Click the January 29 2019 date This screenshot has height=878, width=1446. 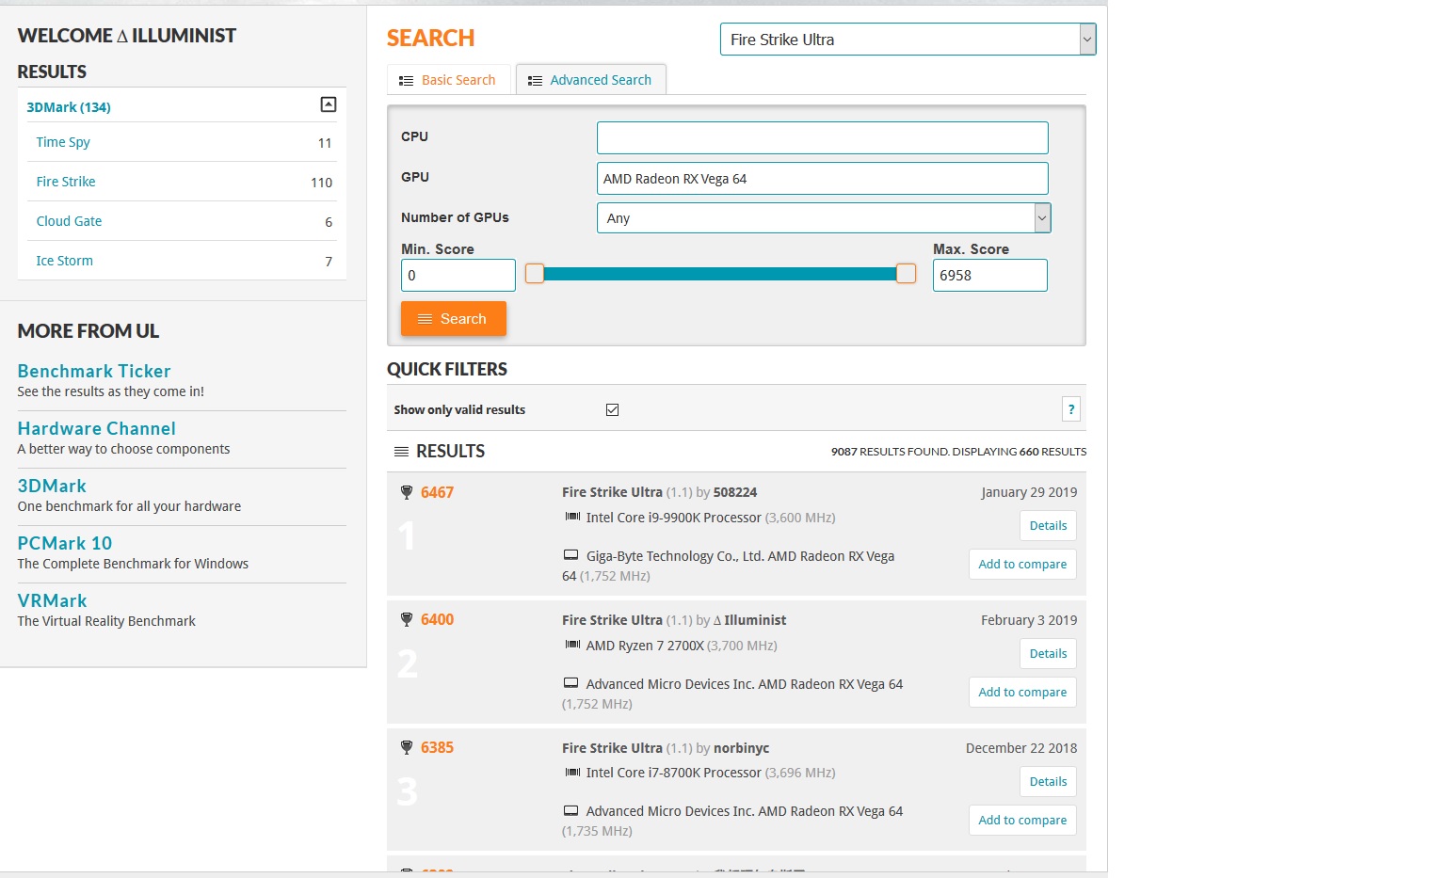(1029, 492)
